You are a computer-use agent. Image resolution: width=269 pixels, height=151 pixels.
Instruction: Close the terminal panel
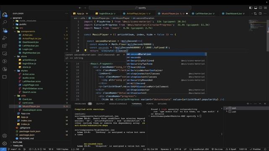click(x=265, y=104)
